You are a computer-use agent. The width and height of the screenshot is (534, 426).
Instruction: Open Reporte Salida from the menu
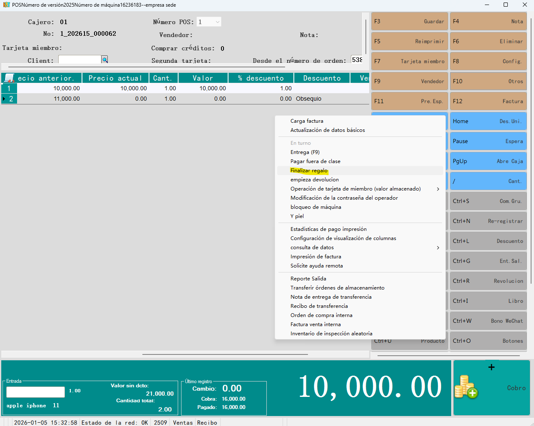click(x=308, y=279)
